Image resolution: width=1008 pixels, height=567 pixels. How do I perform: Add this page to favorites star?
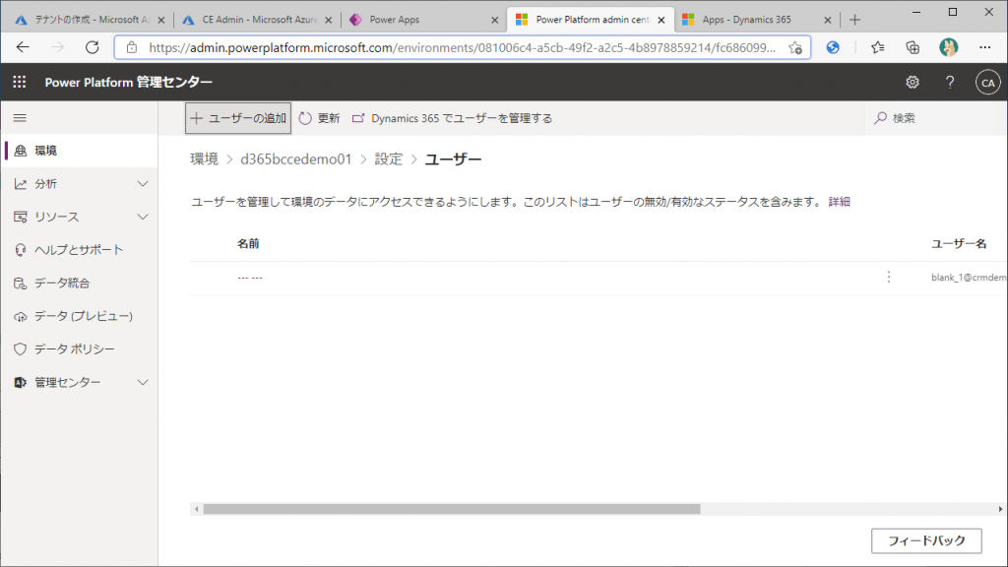[795, 47]
